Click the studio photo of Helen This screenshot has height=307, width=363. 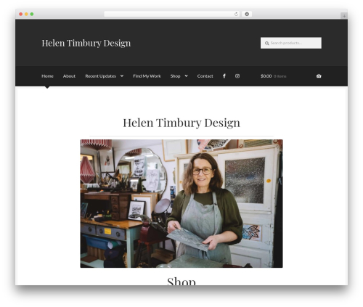[x=181, y=203]
